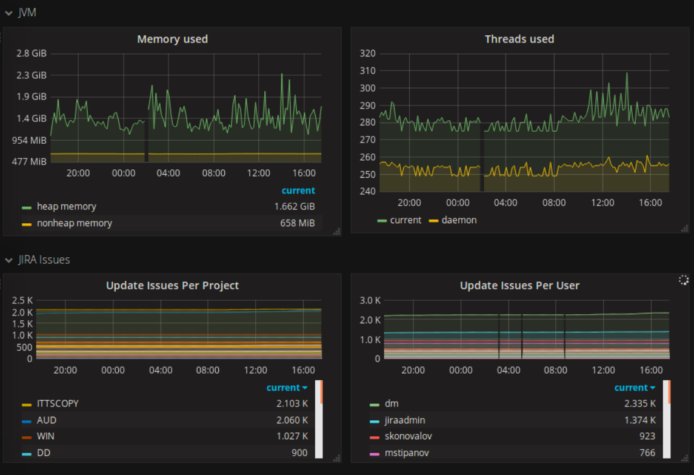Click the resize handle of Memory used panel
The width and height of the screenshot is (694, 475).
[337, 231]
